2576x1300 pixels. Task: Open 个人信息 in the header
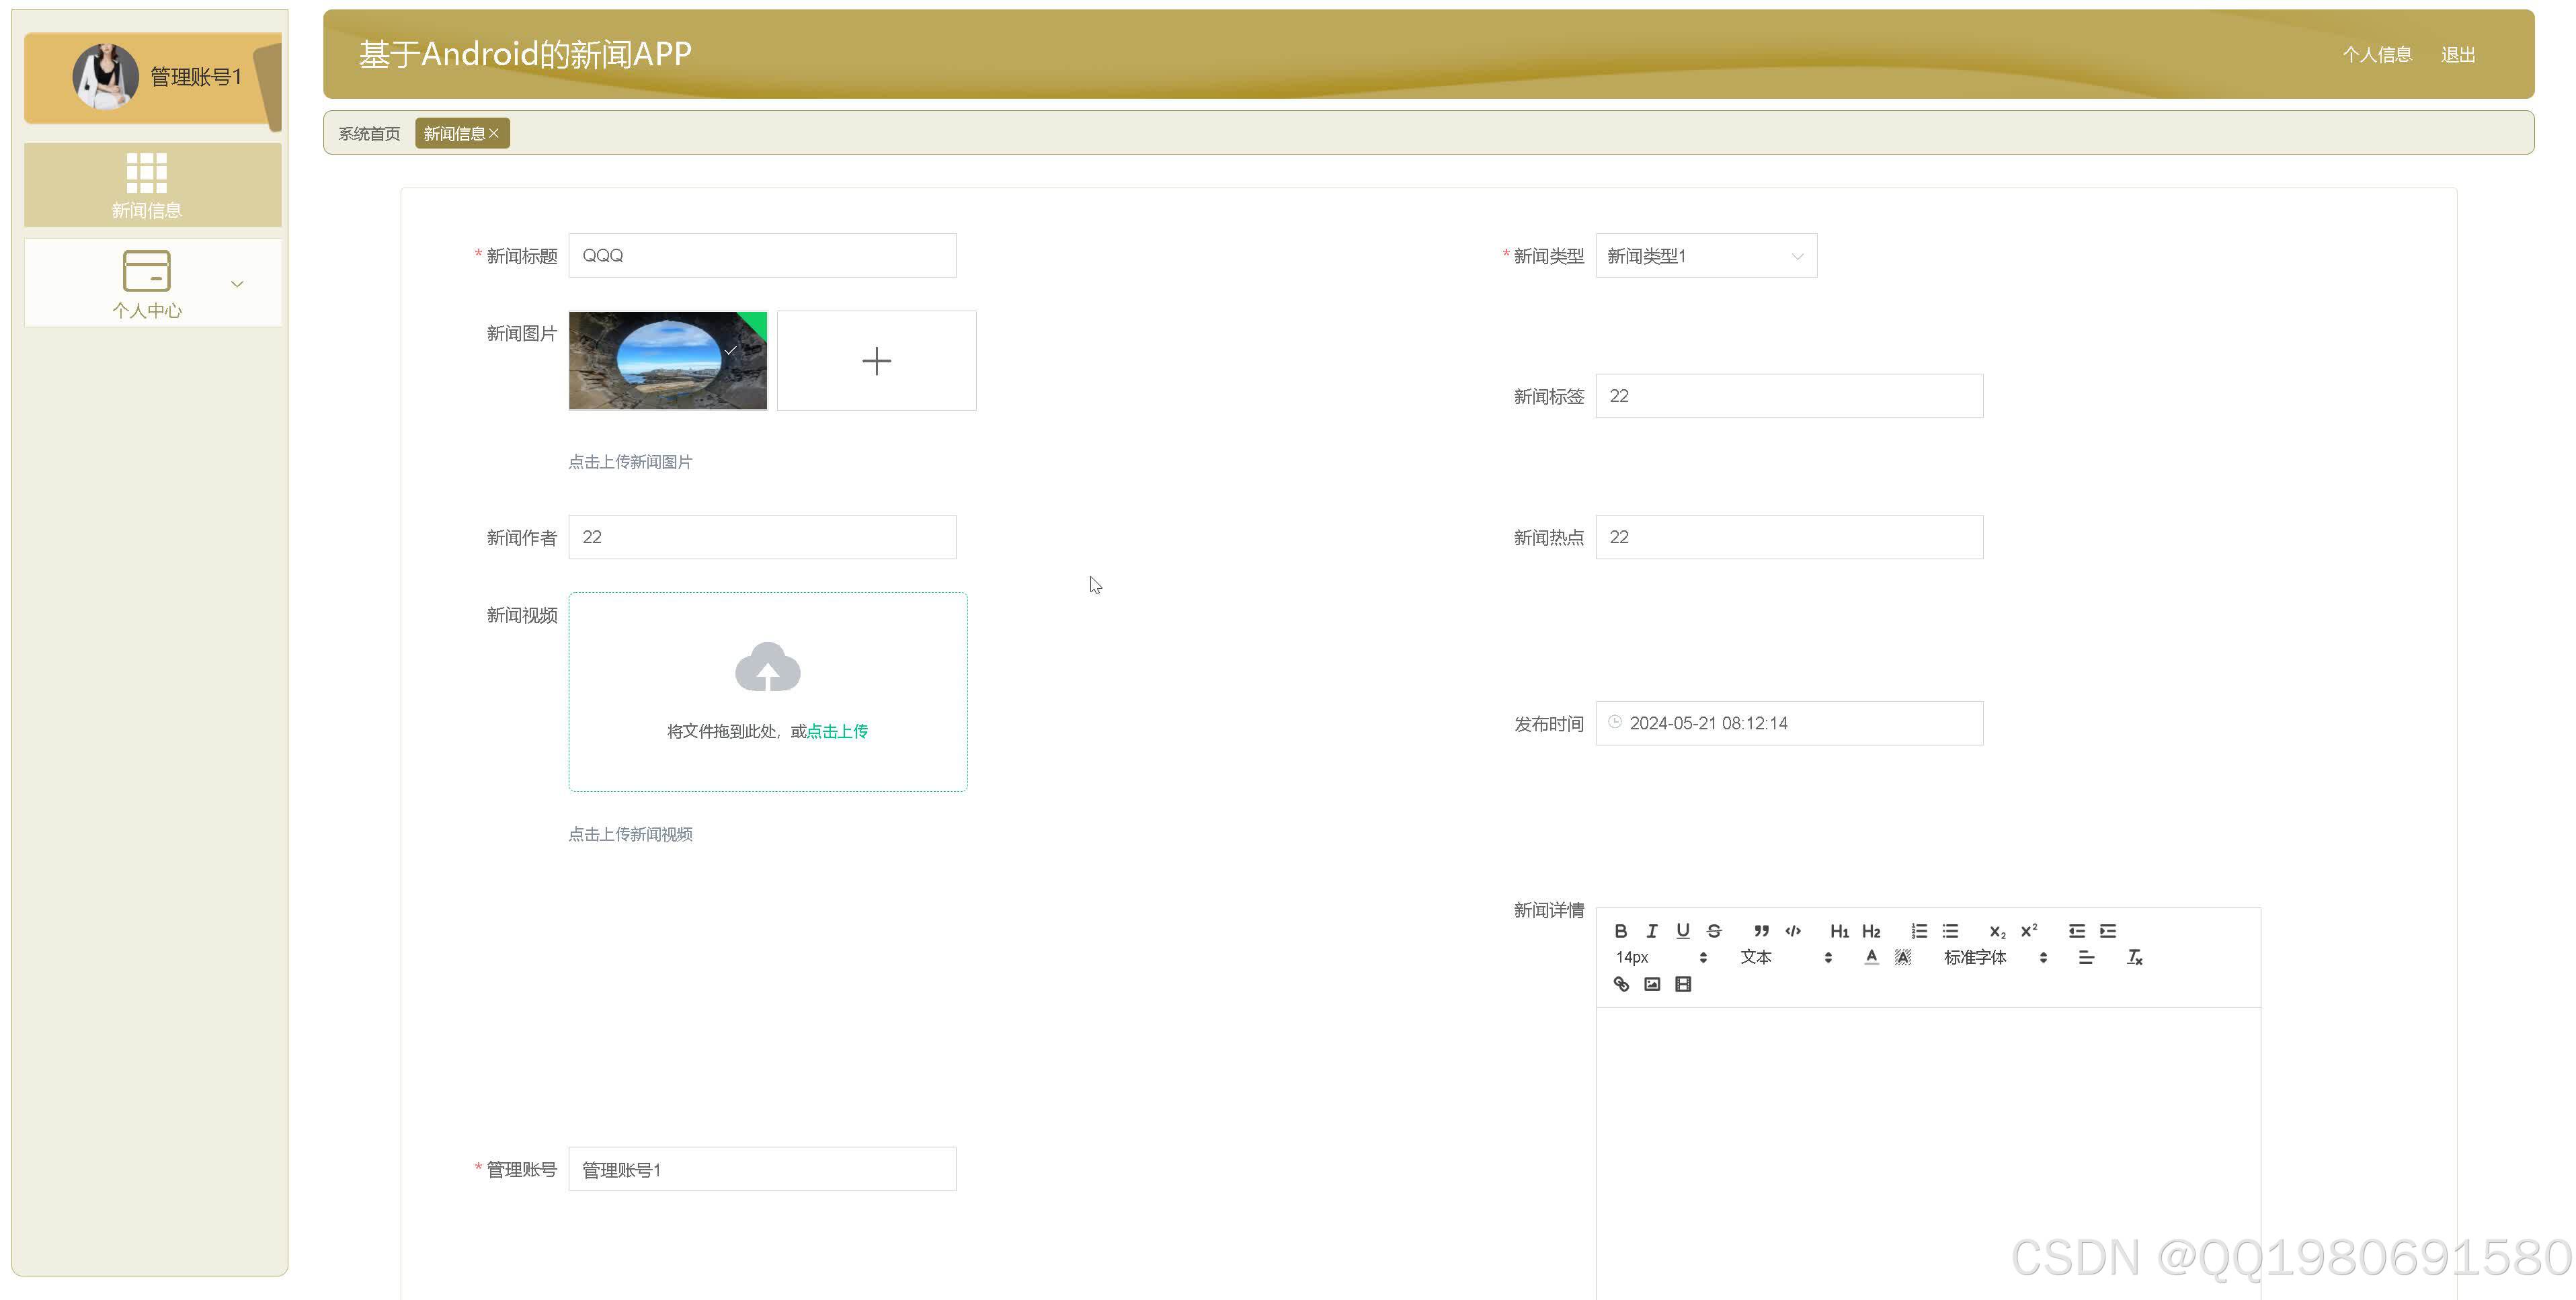coord(2377,55)
